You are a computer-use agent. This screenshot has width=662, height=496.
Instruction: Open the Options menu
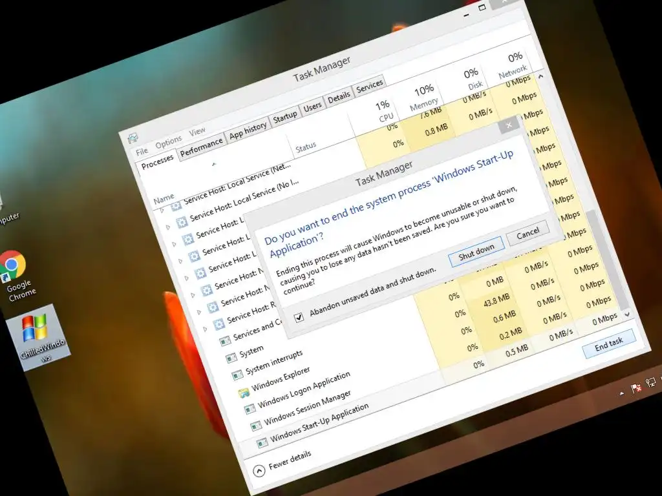coord(169,142)
